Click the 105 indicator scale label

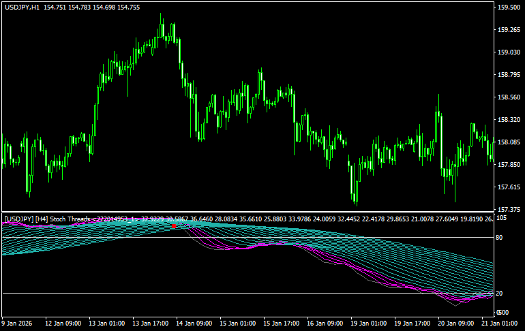pyautogui.click(x=501, y=218)
